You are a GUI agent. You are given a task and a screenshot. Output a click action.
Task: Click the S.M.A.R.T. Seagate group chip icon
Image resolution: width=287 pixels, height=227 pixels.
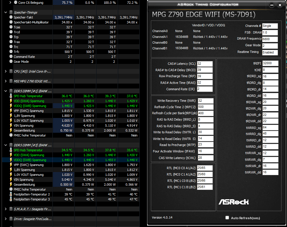pyautogui.click(x=11, y=209)
